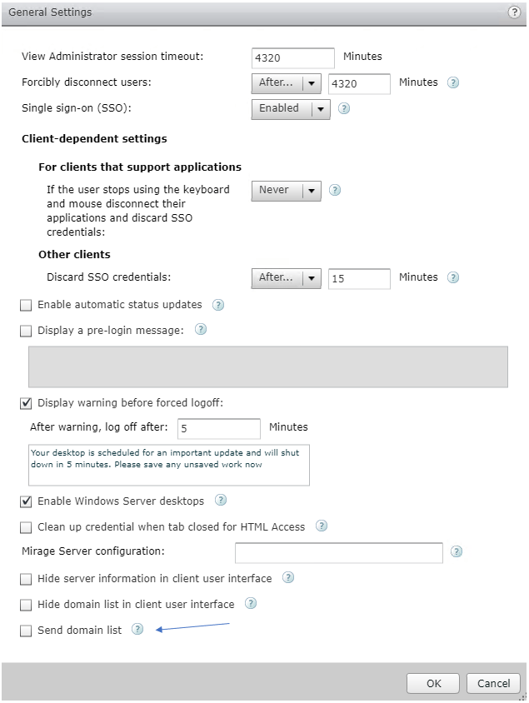Open help for pre-login message option
Viewport: 529px width, 703px height.
click(200, 330)
